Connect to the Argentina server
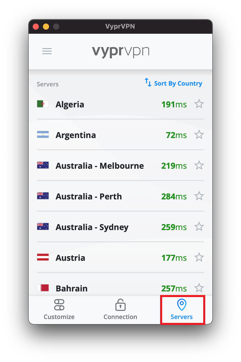Image resolution: width=241 pixels, height=362 pixels. [76, 135]
